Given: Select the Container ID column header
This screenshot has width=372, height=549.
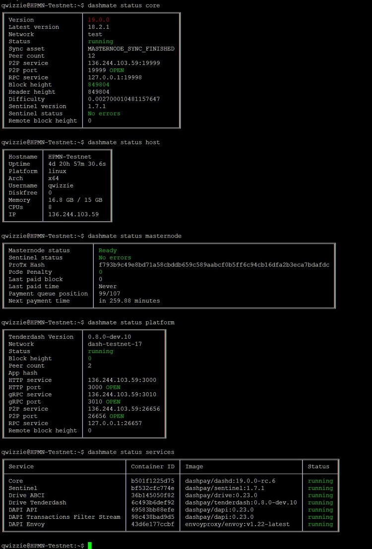Looking at the screenshot, I should click(152, 466).
